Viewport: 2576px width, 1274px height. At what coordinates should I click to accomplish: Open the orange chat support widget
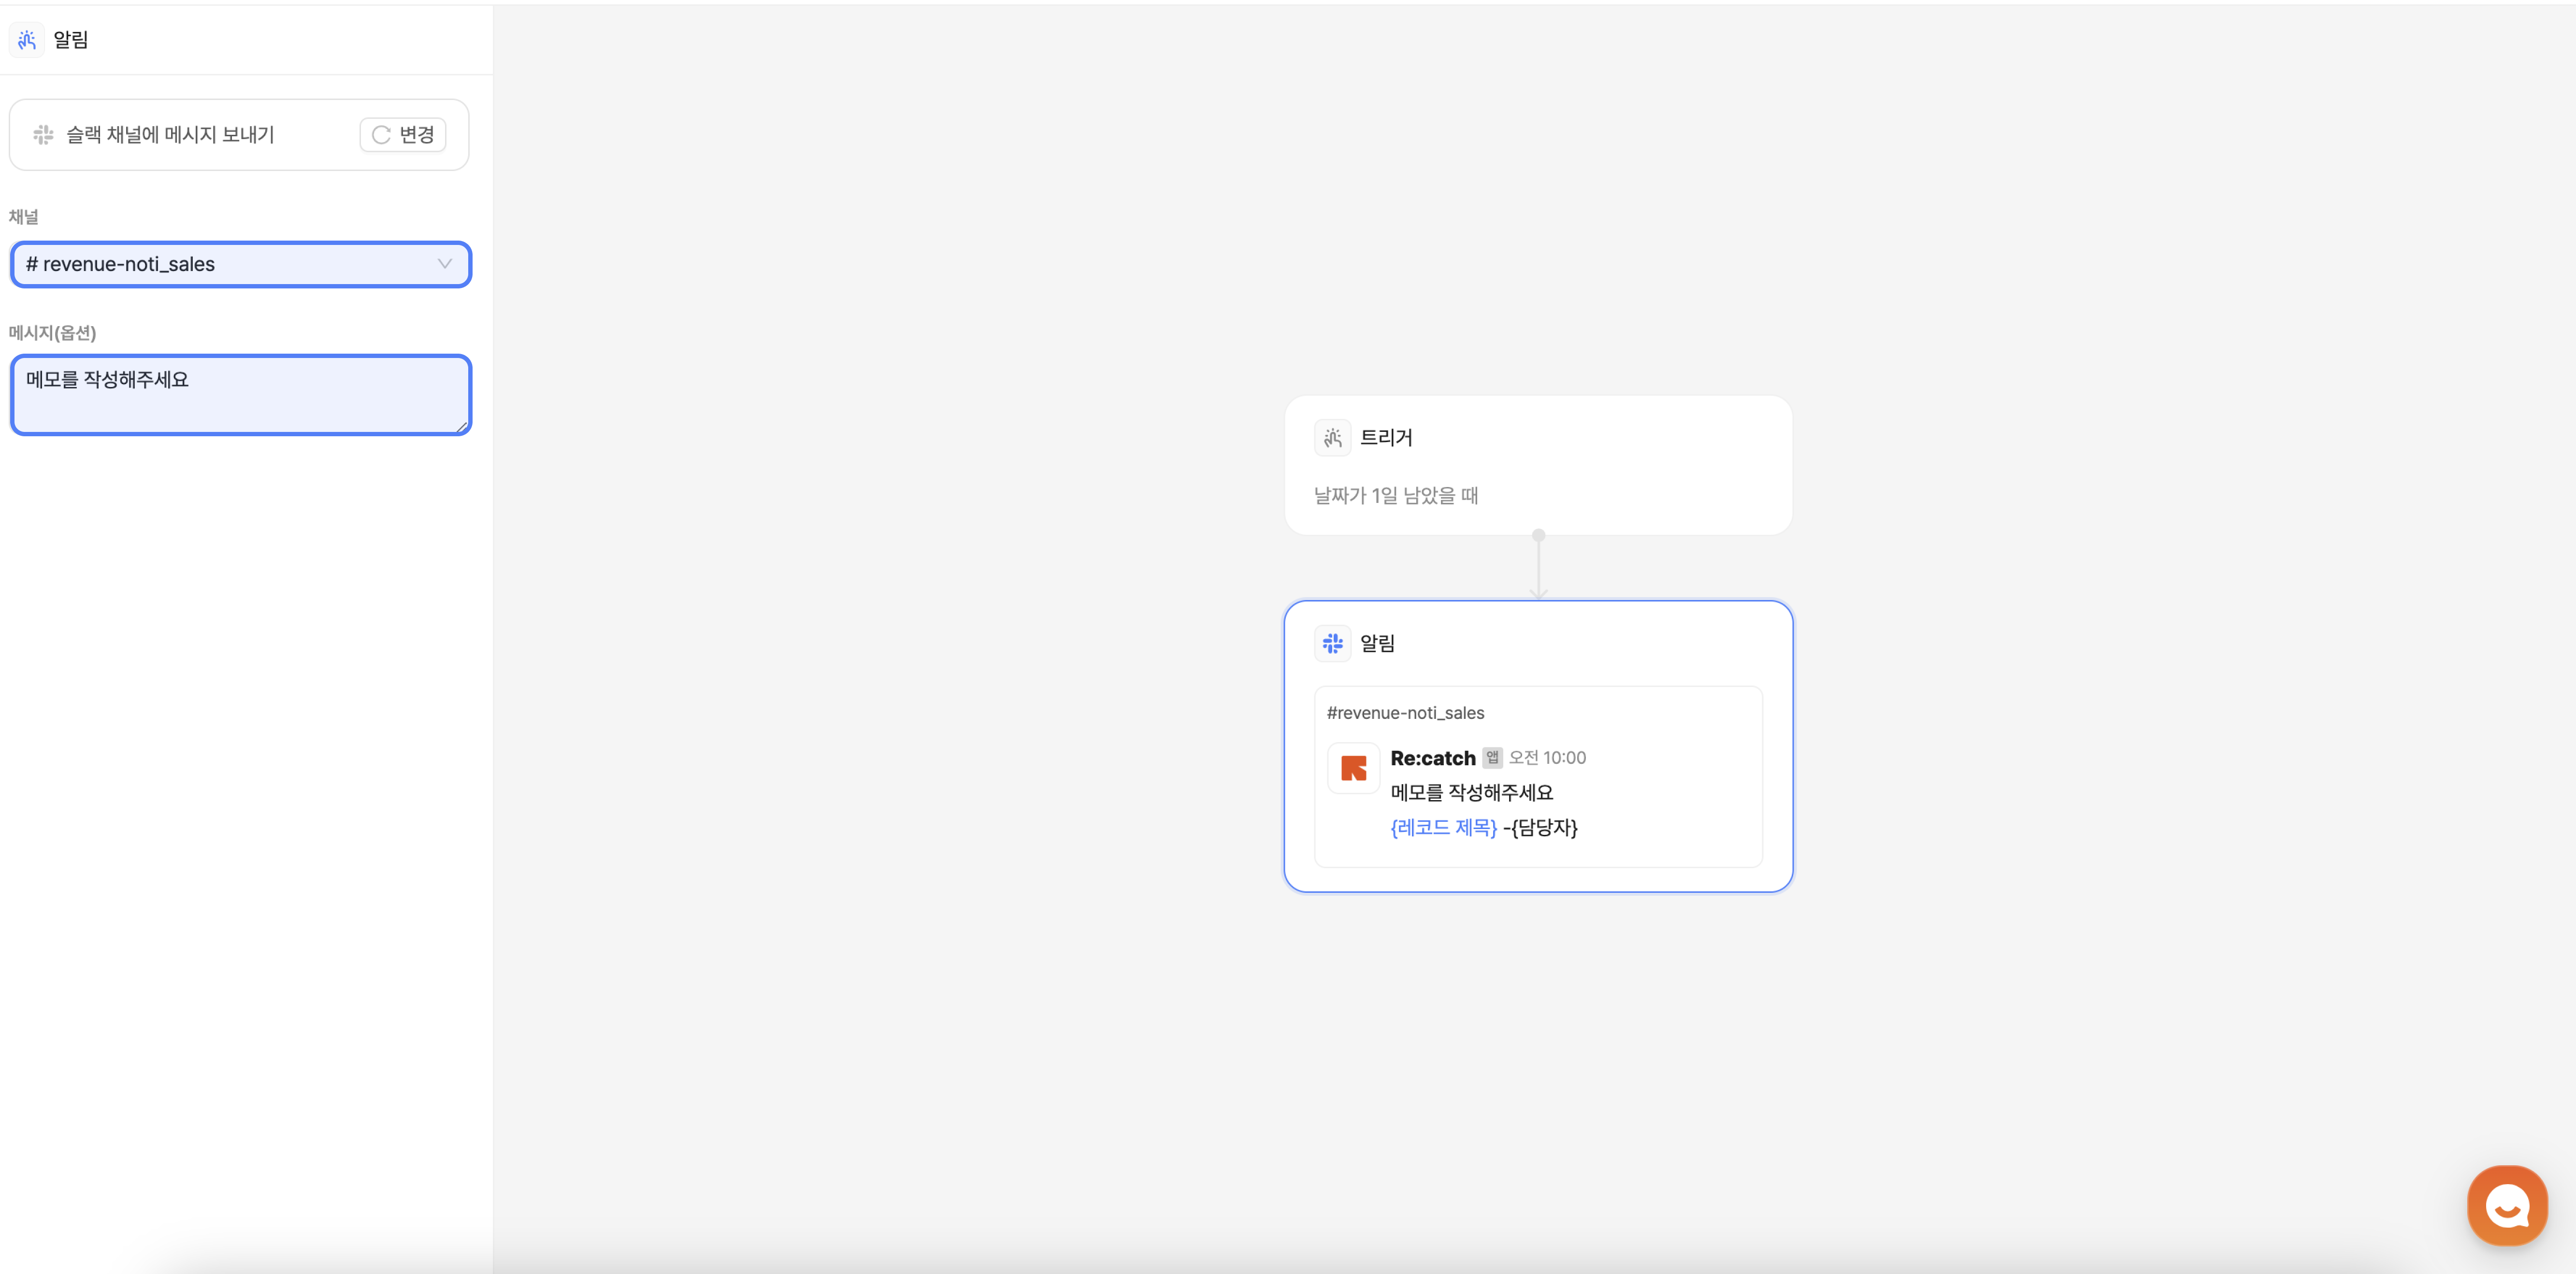tap(2506, 1205)
